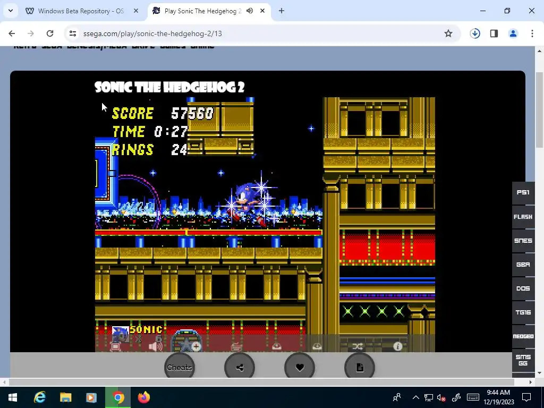Open the DOS games side tab

pyautogui.click(x=523, y=288)
